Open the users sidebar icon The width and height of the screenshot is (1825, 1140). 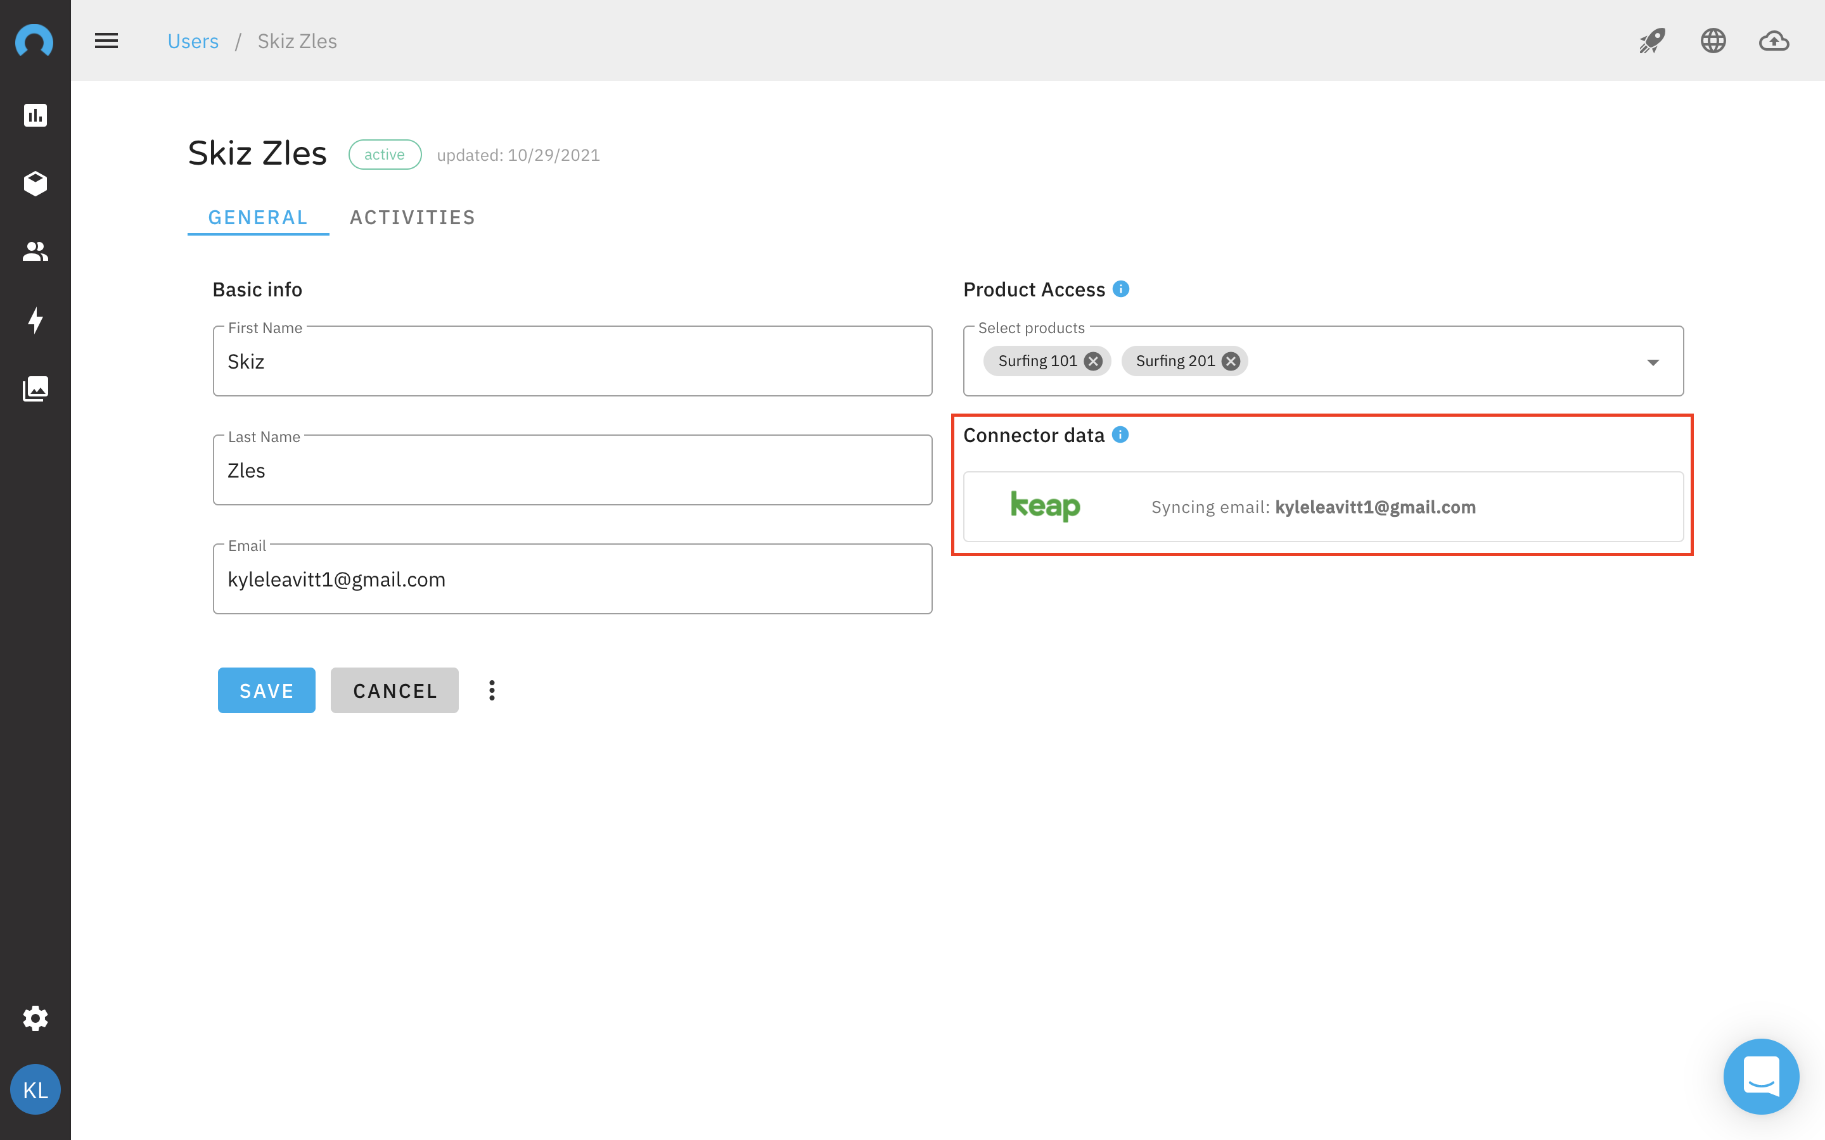click(35, 251)
